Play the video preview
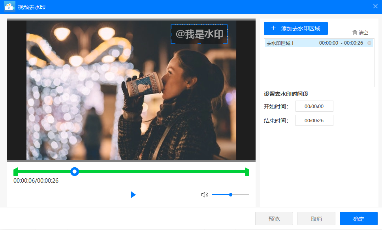The width and height of the screenshot is (382, 230). tap(133, 194)
